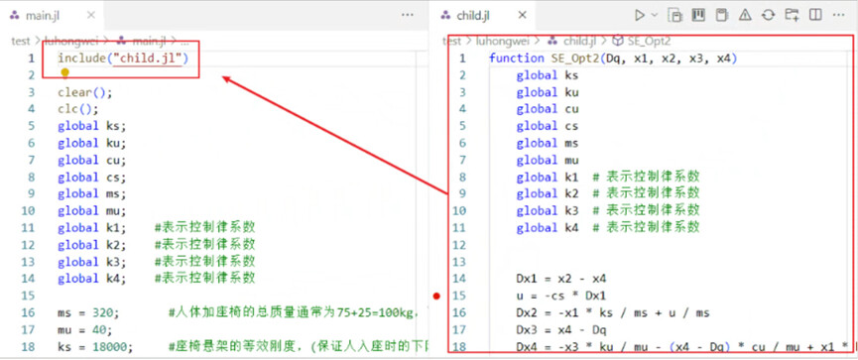Close the child.jl tab
This screenshot has width=858, height=360.
click(523, 15)
